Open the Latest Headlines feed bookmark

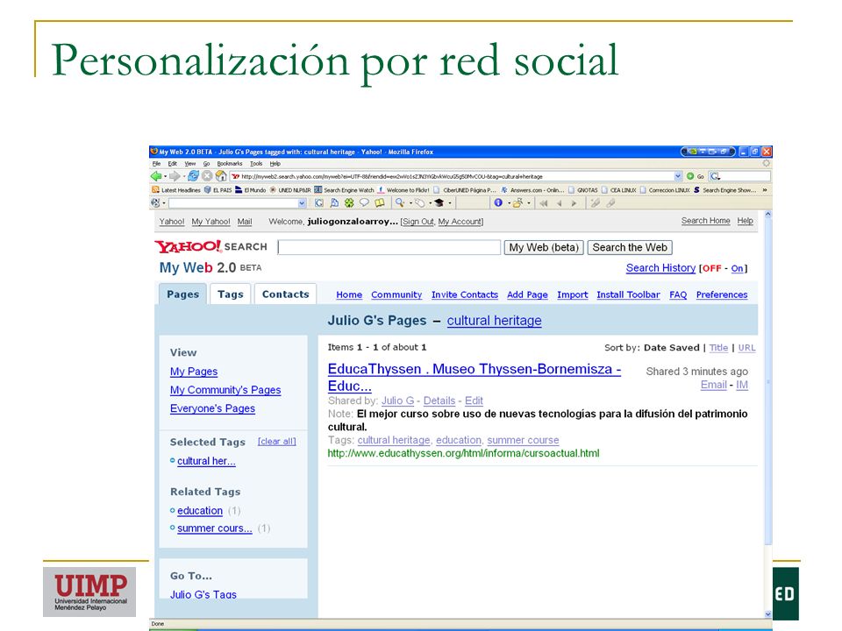pos(176,190)
